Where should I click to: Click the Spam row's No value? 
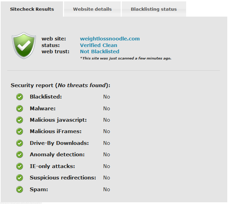[x=107, y=189]
